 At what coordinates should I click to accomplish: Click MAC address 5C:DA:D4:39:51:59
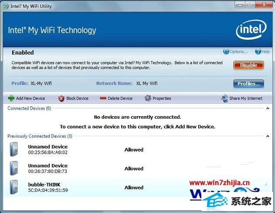pyautogui.click(x=48, y=190)
